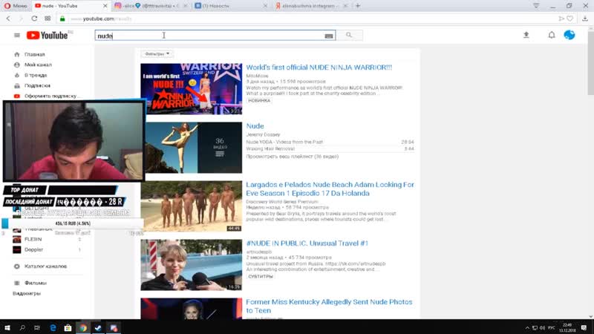Click the Ninja Warrior video thumbnail

pyautogui.click(x=192, y=88)
